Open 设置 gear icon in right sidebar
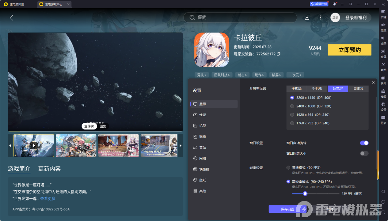This screenshot has height=221, width=388. [x=383, y=104]
